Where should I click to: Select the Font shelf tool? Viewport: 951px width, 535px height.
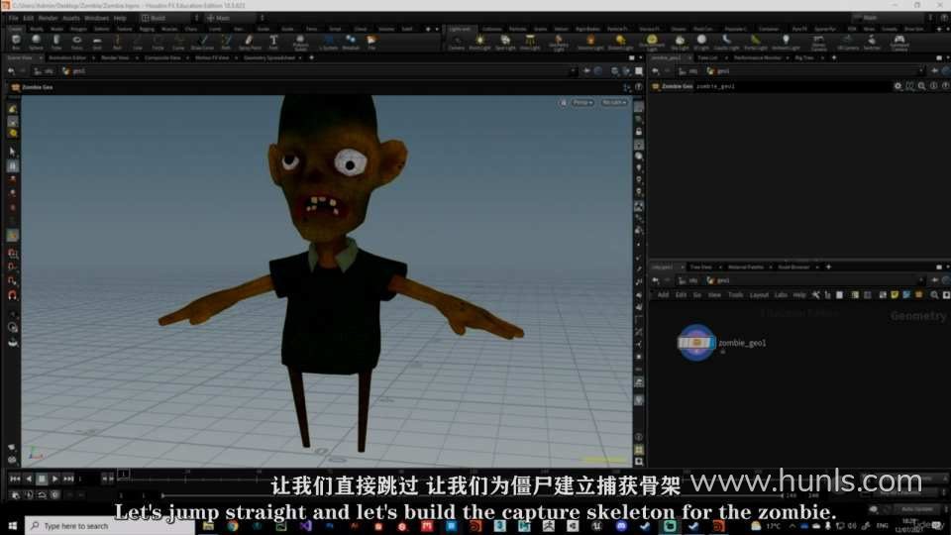coord(273,42)
